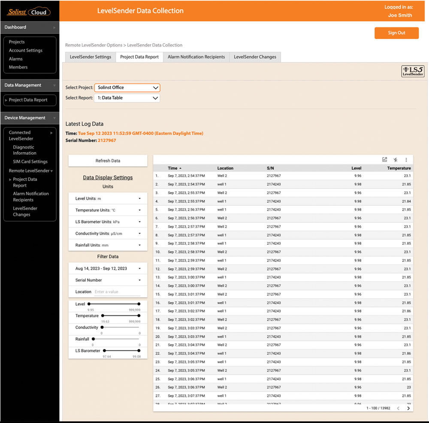Sort table by Time column header
The height and width of the screenshot is (423, 429).
tap(172, 168)
